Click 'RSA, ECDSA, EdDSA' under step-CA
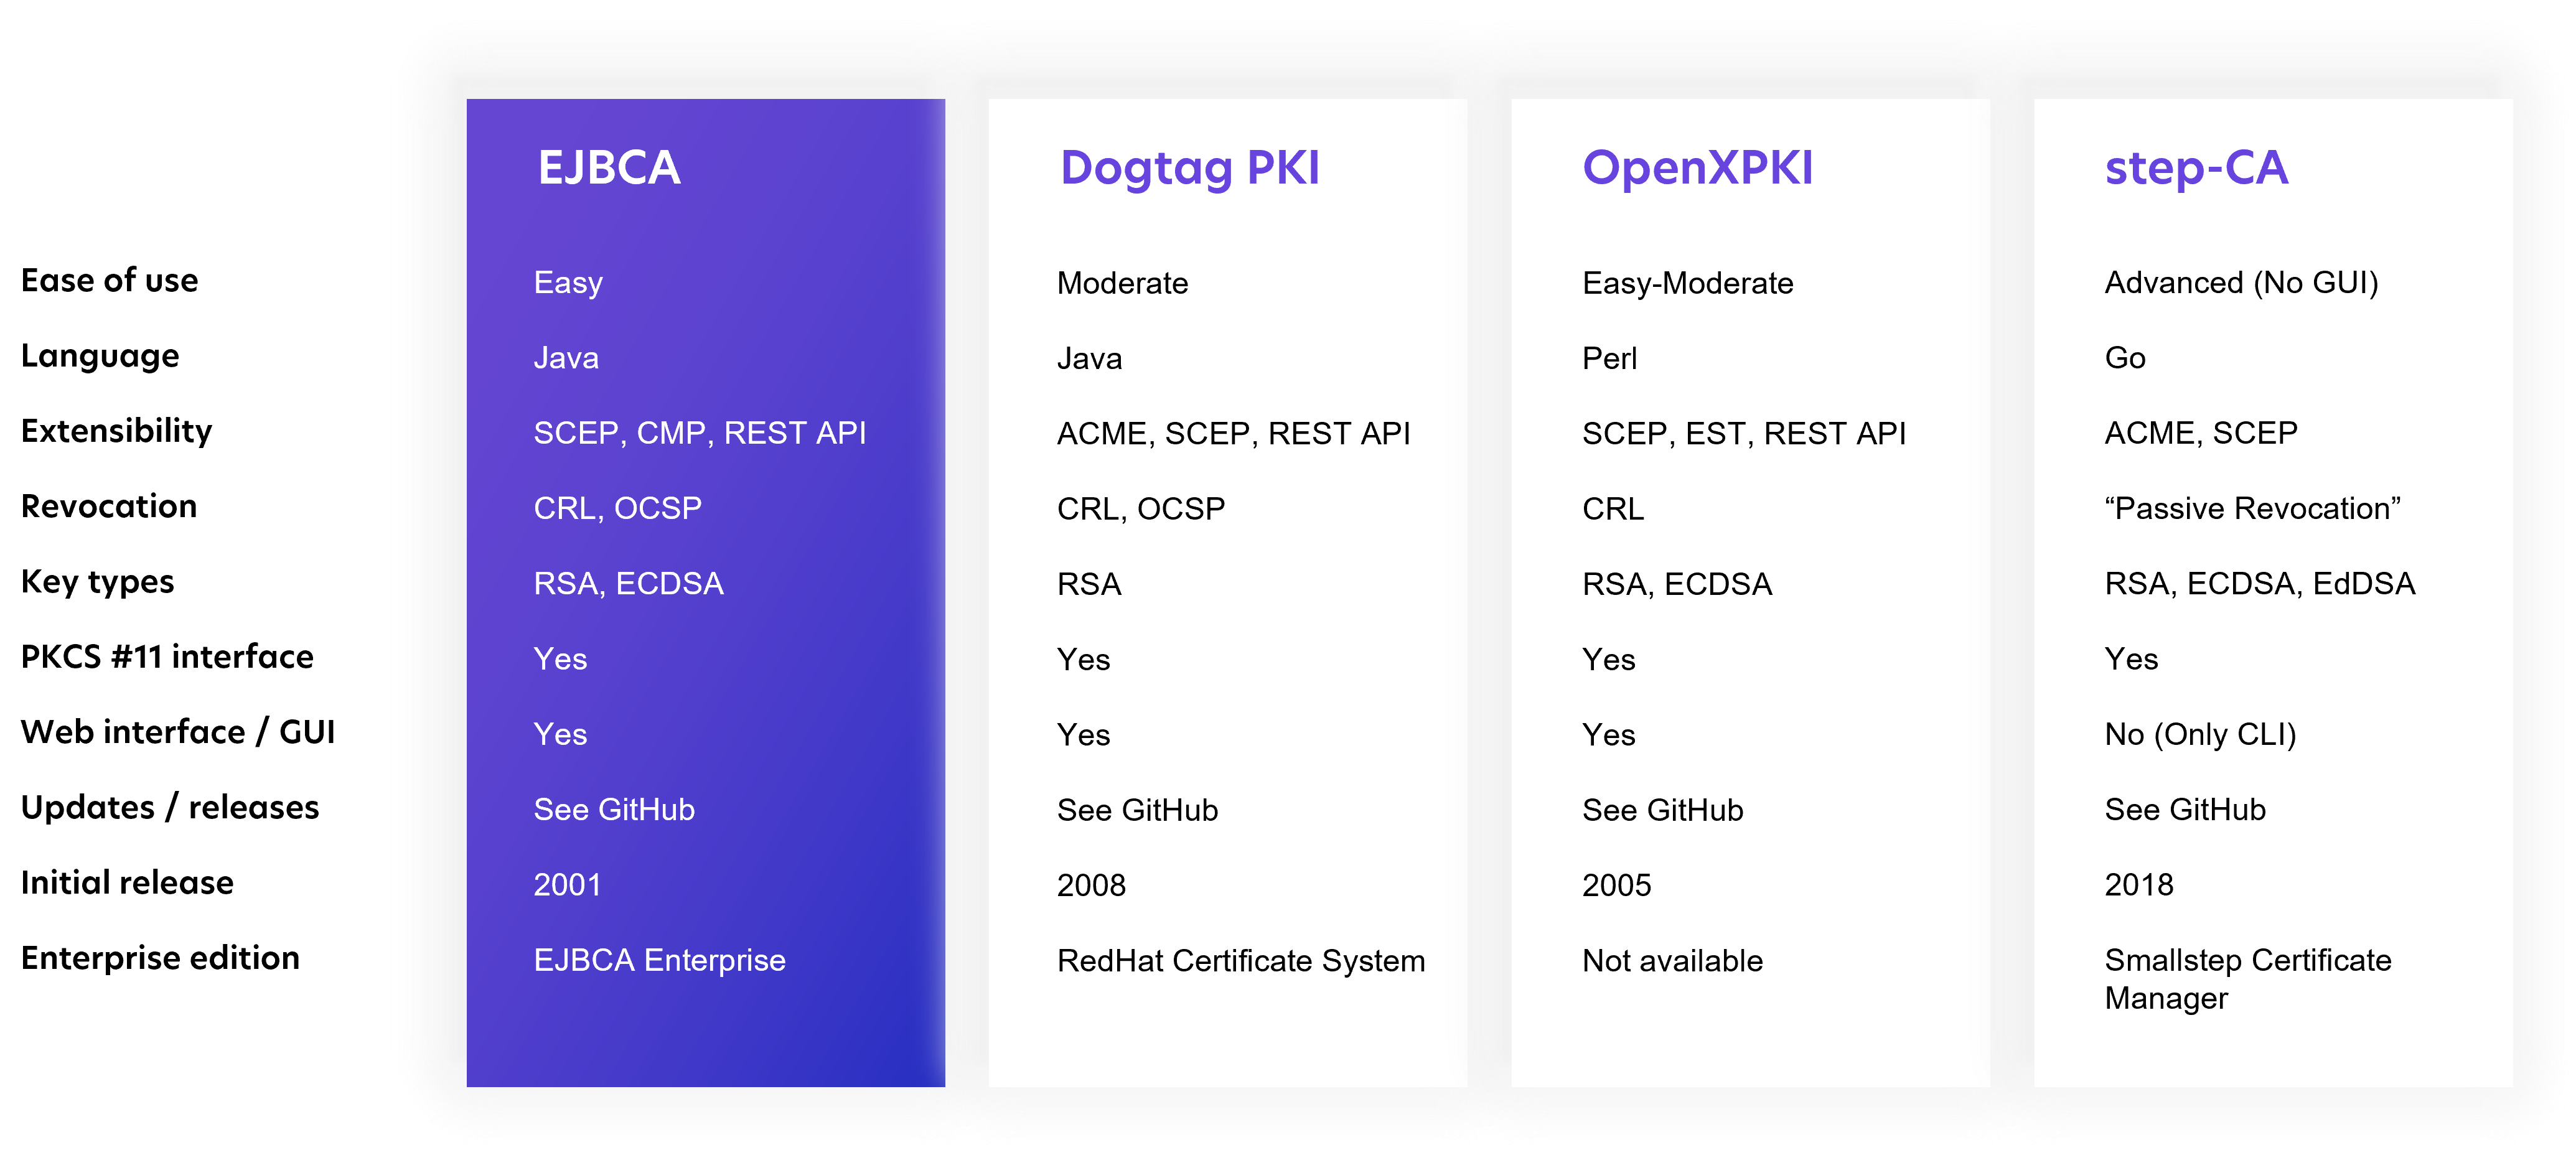The width and height of the screenshot is (2576, 1150). 2260,584
